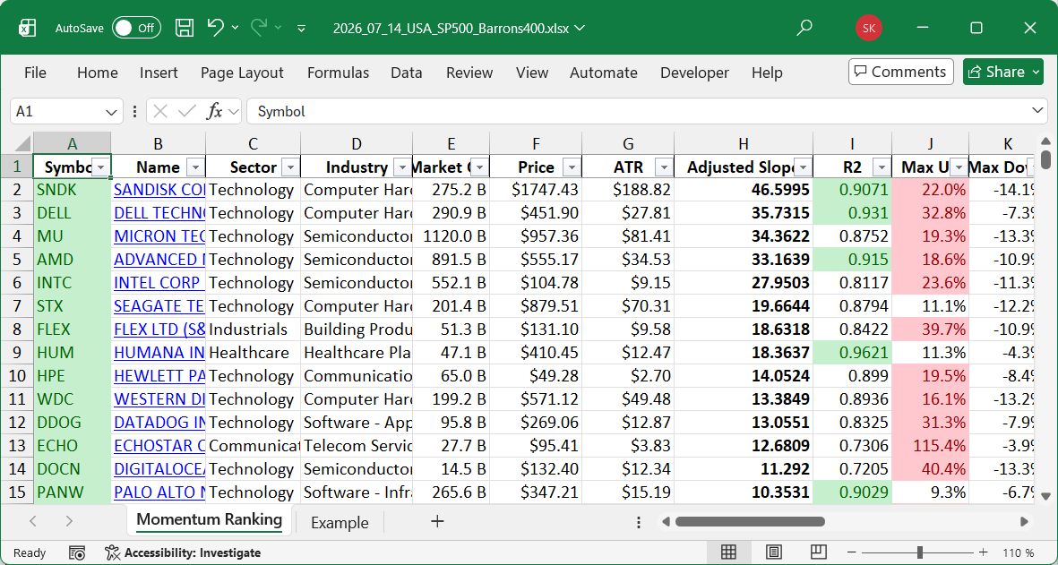Click the Insert Function fx icon

pos(215,111)
